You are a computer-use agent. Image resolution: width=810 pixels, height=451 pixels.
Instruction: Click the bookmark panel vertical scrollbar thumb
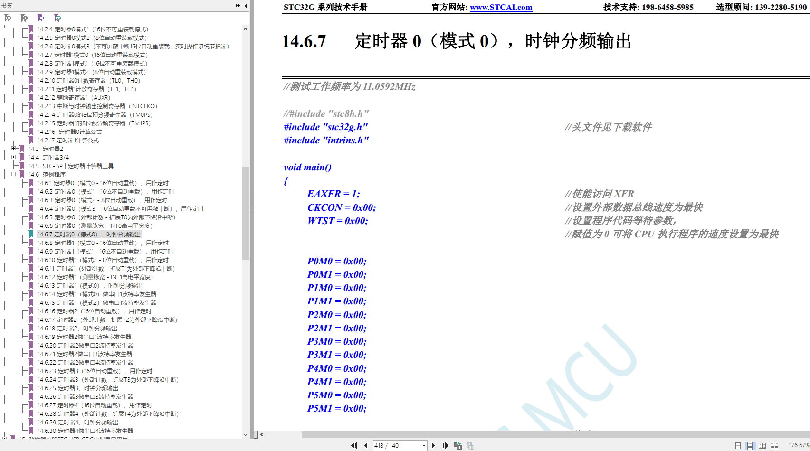tap(245, 213)
